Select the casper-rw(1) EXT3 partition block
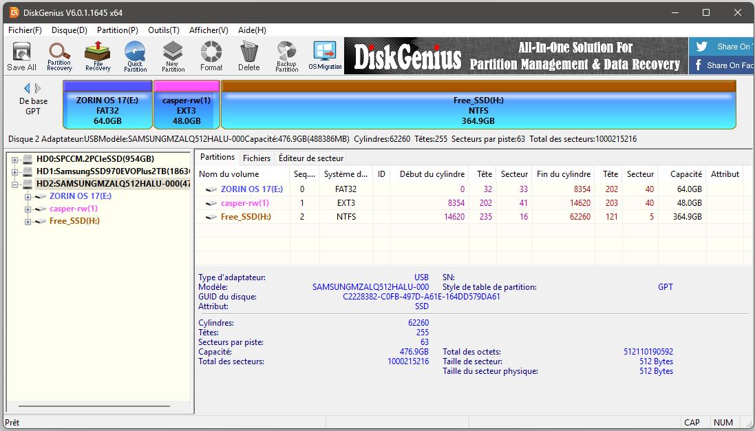This screenshot has height=431, width=755. [187, 105]
